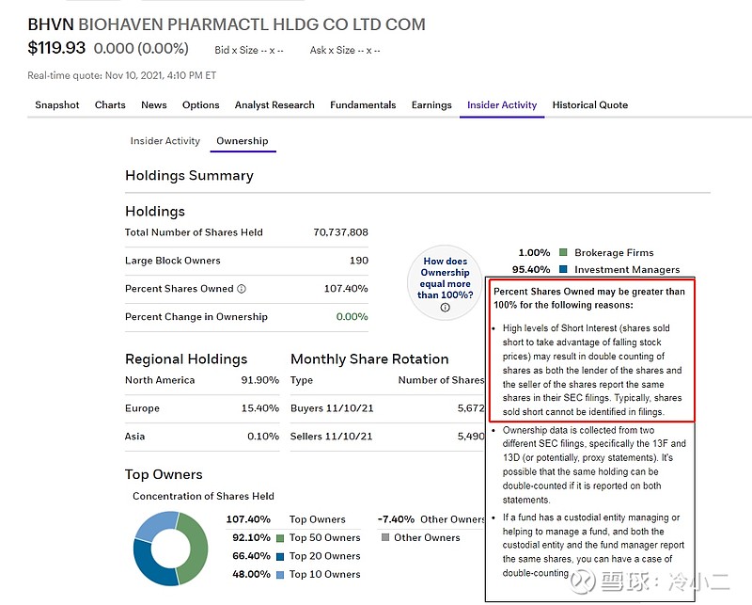Select green Top 50 Owners legend marker
The width and height of the screenshot is (752, 605).
tap(279, 538)
